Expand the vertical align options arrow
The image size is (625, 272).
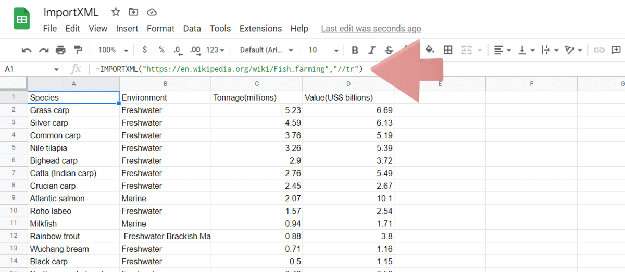533,51
